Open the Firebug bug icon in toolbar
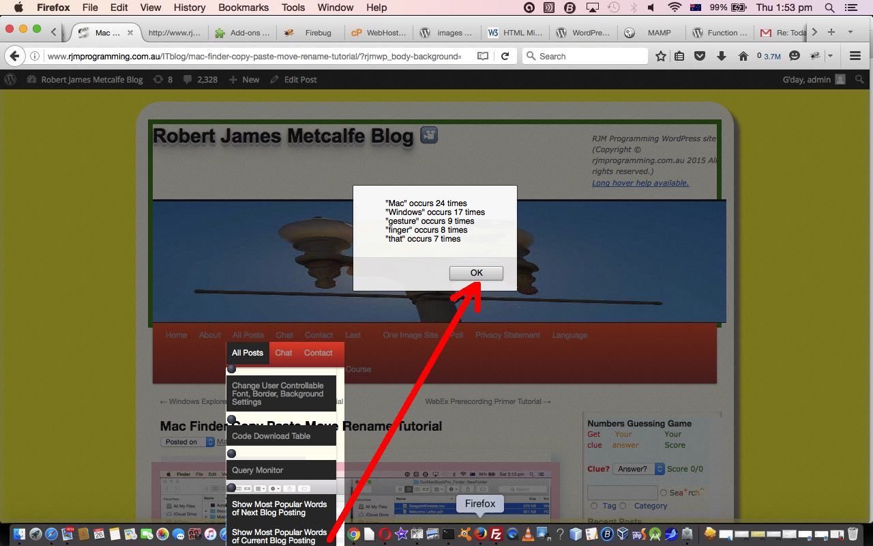This screenshot has height=546, width=873. [815, 56]
